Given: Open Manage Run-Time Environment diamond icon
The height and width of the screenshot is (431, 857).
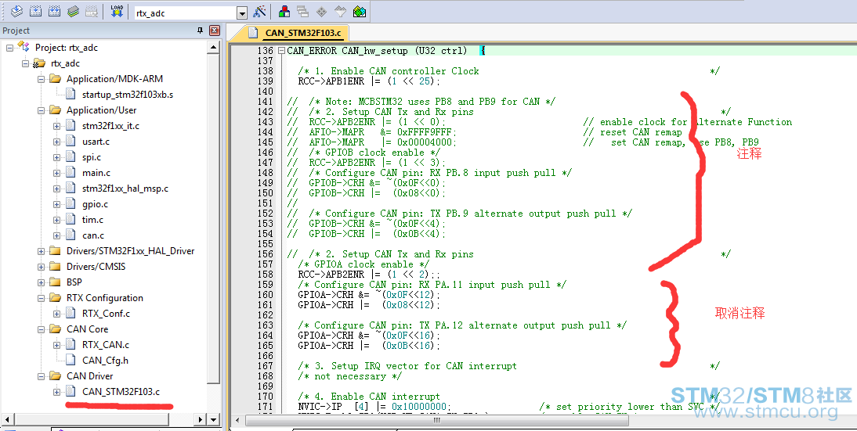Looking at the screenshot, I should (321, 12).
